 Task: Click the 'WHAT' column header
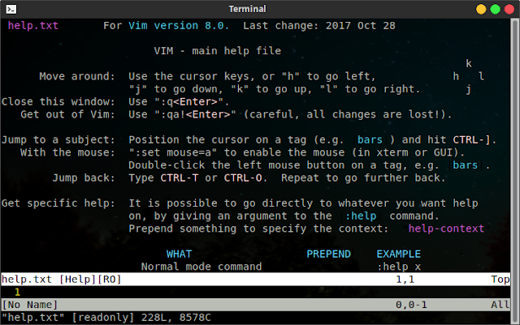(x=180, y=254)
